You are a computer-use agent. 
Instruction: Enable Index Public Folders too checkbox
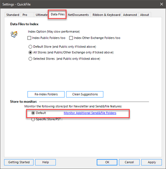[29, 38]
